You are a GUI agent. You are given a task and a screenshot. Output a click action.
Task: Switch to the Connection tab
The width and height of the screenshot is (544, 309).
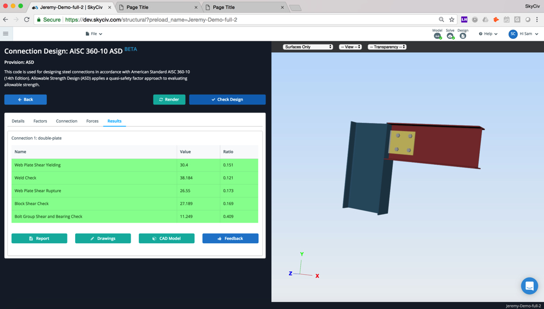click(66, 121)
